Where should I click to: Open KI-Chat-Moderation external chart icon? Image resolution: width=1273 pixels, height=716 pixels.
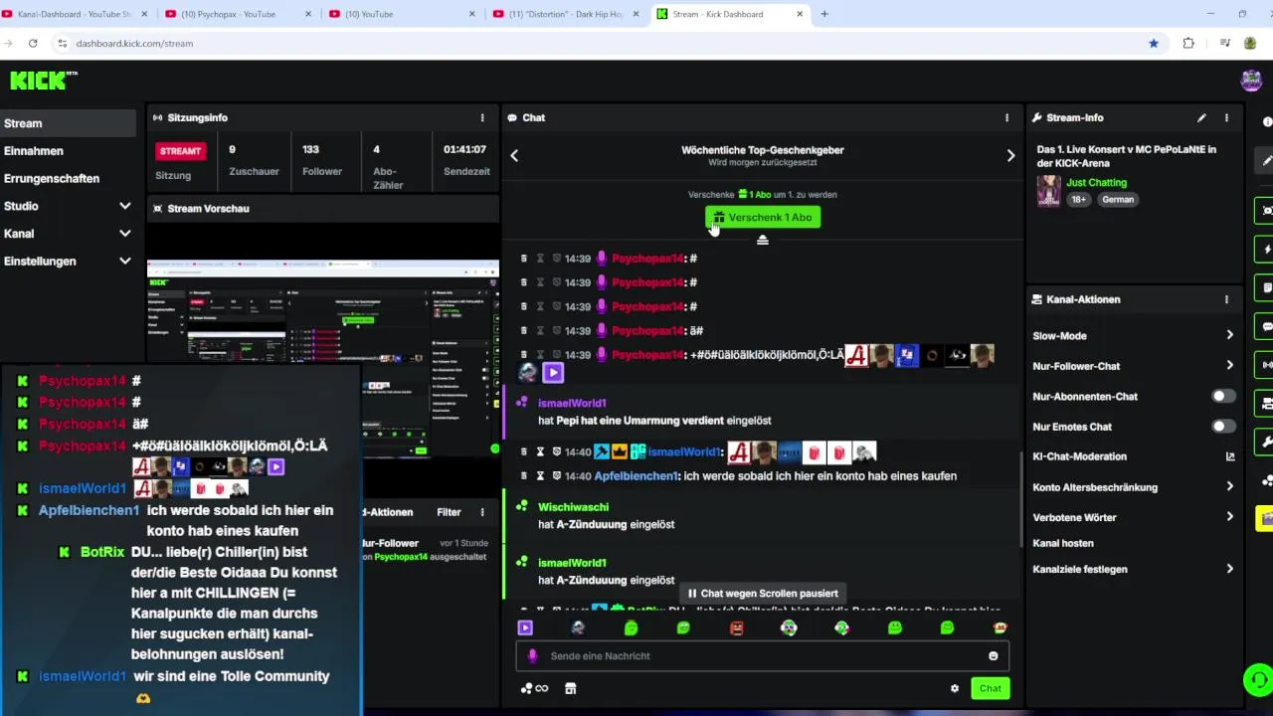[x=1230, y=456]
